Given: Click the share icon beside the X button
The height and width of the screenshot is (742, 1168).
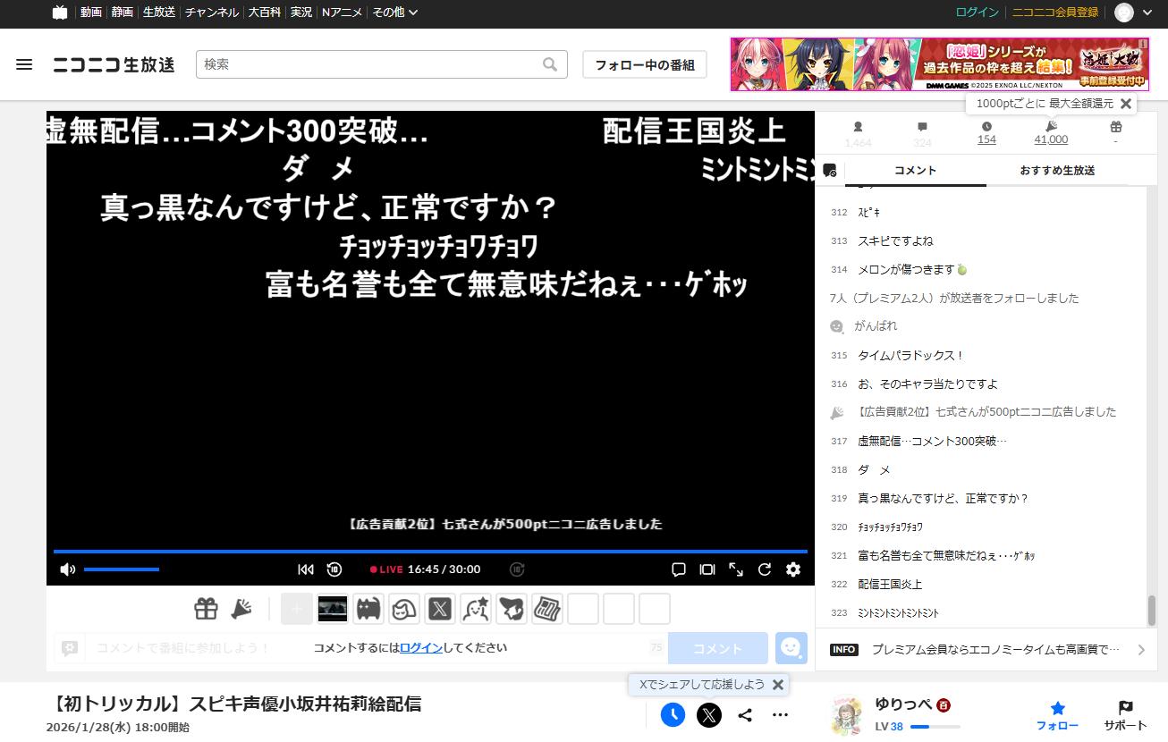Looking at the screenshot, I should 745,715.
